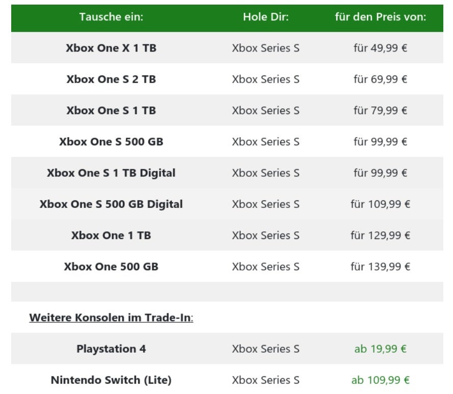This screenshot has height=394, width=453.
Task: Click 'Xbox One S 500 GB Digital' entry
Action: tap(111, 204)
